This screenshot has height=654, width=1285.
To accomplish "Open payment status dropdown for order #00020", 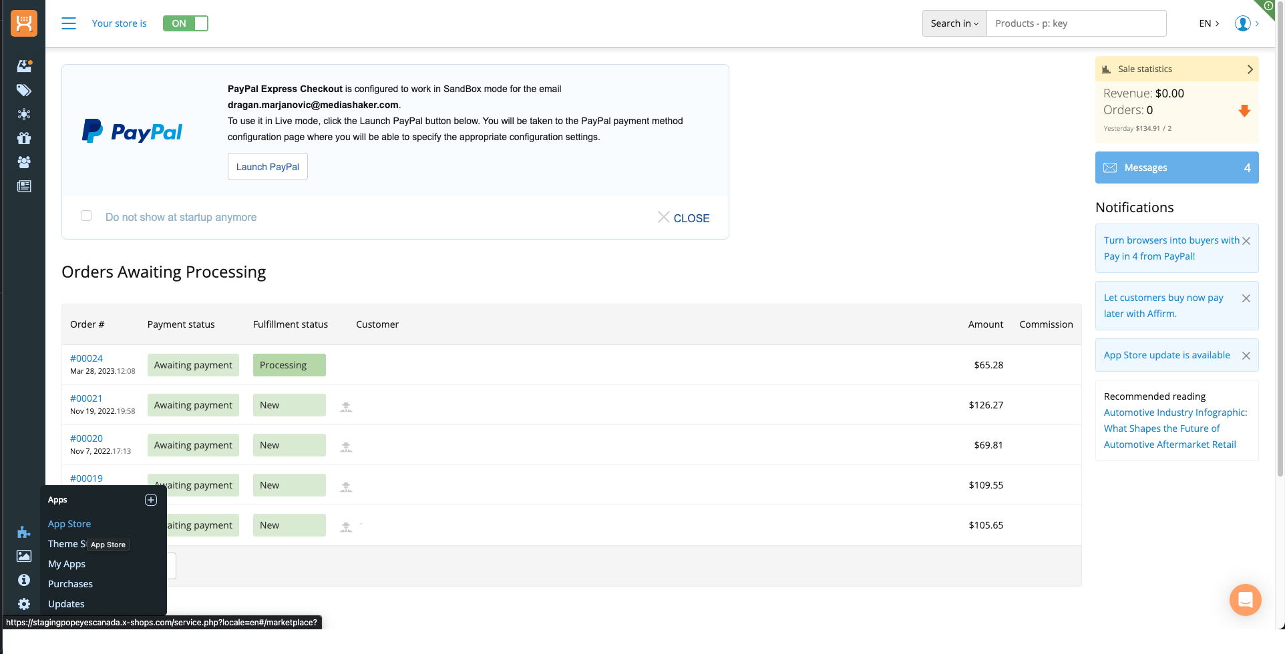I will (193, 445).
